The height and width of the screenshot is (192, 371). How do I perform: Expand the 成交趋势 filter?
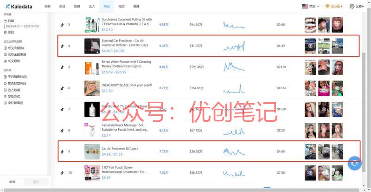coord(12,61)
